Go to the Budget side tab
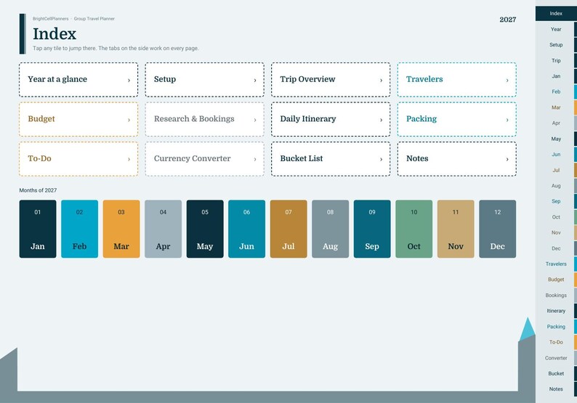 [556, 280]
